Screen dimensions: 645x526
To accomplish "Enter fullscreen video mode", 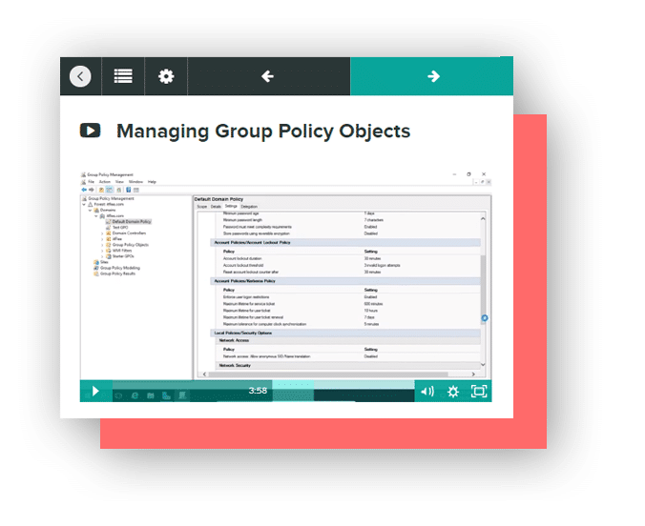I will [x=479, y=391].
